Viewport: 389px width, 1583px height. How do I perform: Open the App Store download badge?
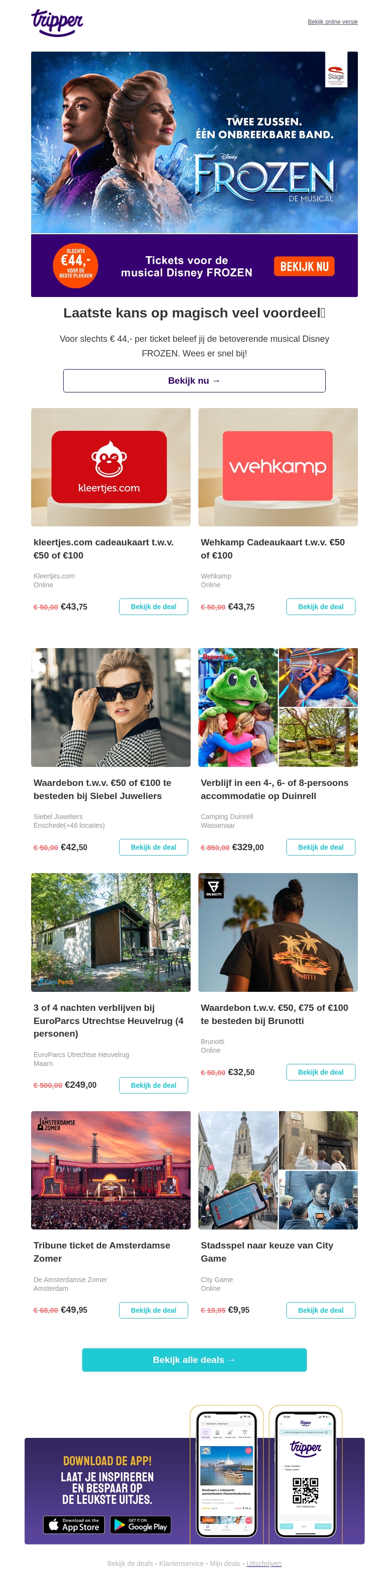[73, 1525]
